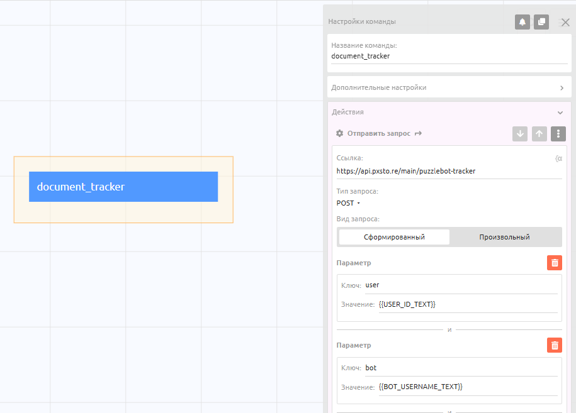
Task: Open the three-dot action options menu
Action: click(x=558, y=134)
